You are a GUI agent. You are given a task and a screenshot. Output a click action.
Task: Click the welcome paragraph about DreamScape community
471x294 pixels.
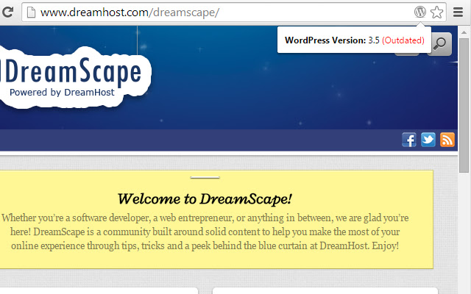point(205,232)
